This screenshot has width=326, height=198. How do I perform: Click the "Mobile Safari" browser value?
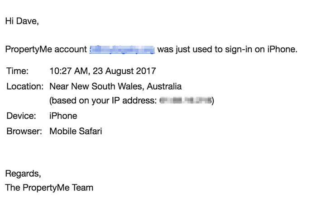click(x=76, y=132)
